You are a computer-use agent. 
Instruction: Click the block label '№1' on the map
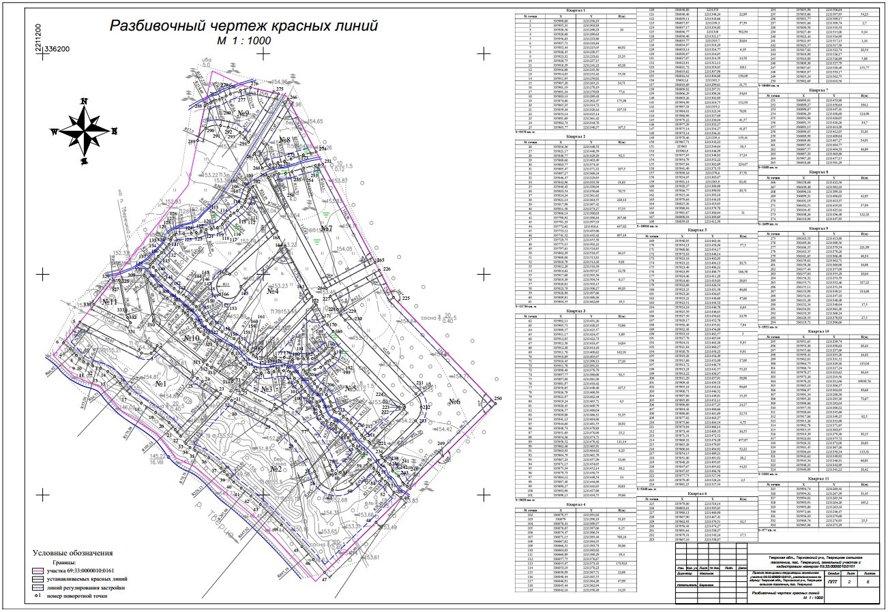point(161,384)
